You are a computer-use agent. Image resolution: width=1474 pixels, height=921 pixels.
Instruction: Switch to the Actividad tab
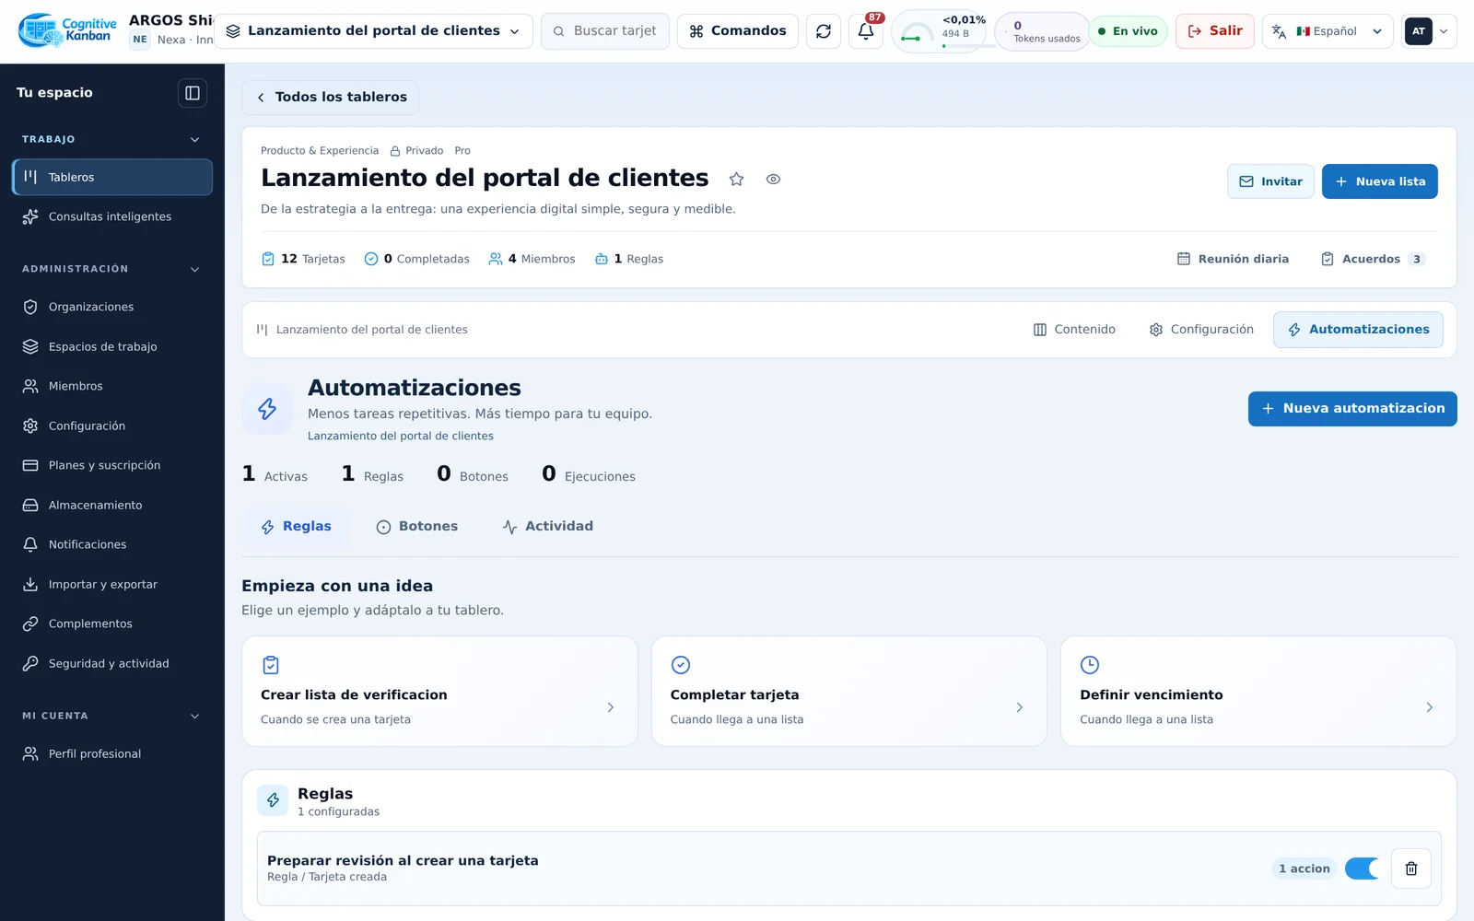point(548,527)
